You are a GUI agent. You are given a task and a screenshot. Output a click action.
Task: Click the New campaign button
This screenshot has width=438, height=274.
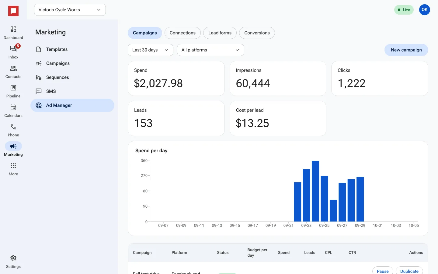point(406,50)
